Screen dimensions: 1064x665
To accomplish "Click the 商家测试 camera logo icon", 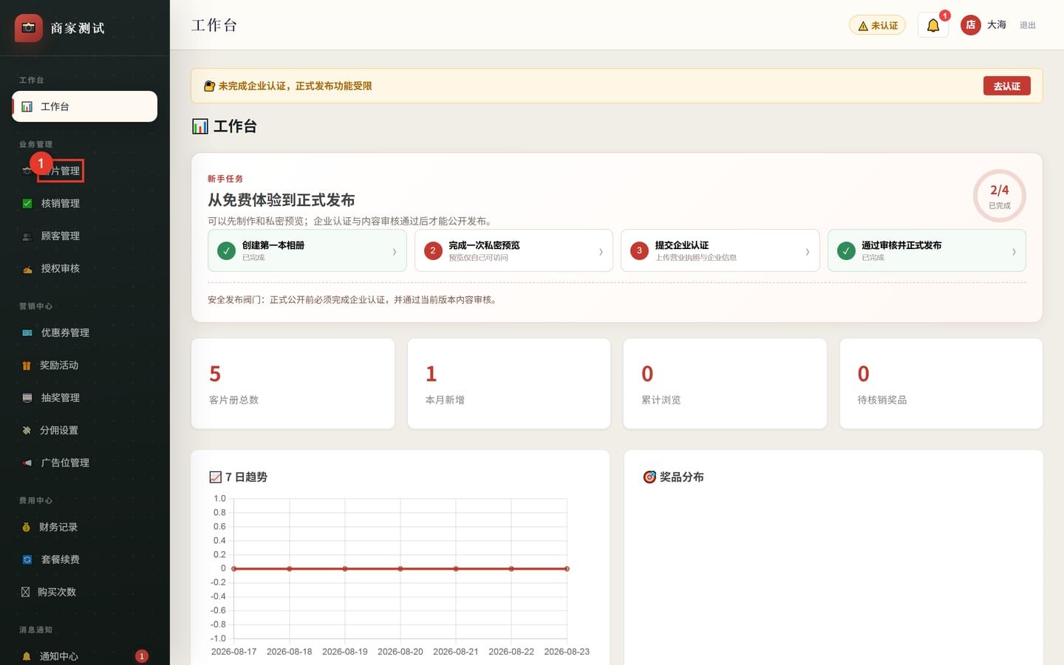I will click(x=29, y=28).
